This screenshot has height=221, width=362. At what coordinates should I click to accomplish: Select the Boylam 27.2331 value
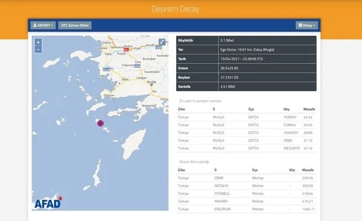(229, 77)
